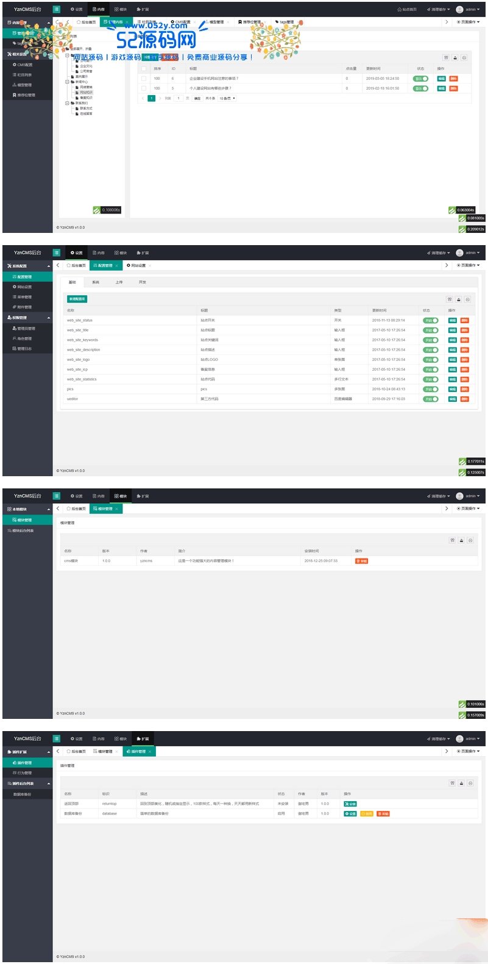Install the 返回顶部 plugin
Screen dimensions: 488x964
(x=350, y=804)
